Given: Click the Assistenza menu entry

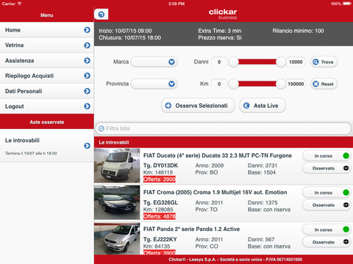Looking at the screenshot, I should tap(47, 61).
